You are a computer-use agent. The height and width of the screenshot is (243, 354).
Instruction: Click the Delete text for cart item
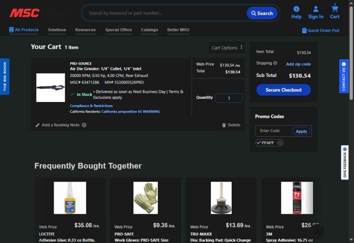click(234, 125)
